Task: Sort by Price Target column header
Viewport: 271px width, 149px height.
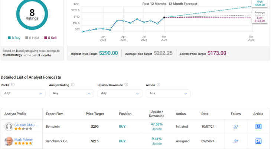Action: point(95,114)
